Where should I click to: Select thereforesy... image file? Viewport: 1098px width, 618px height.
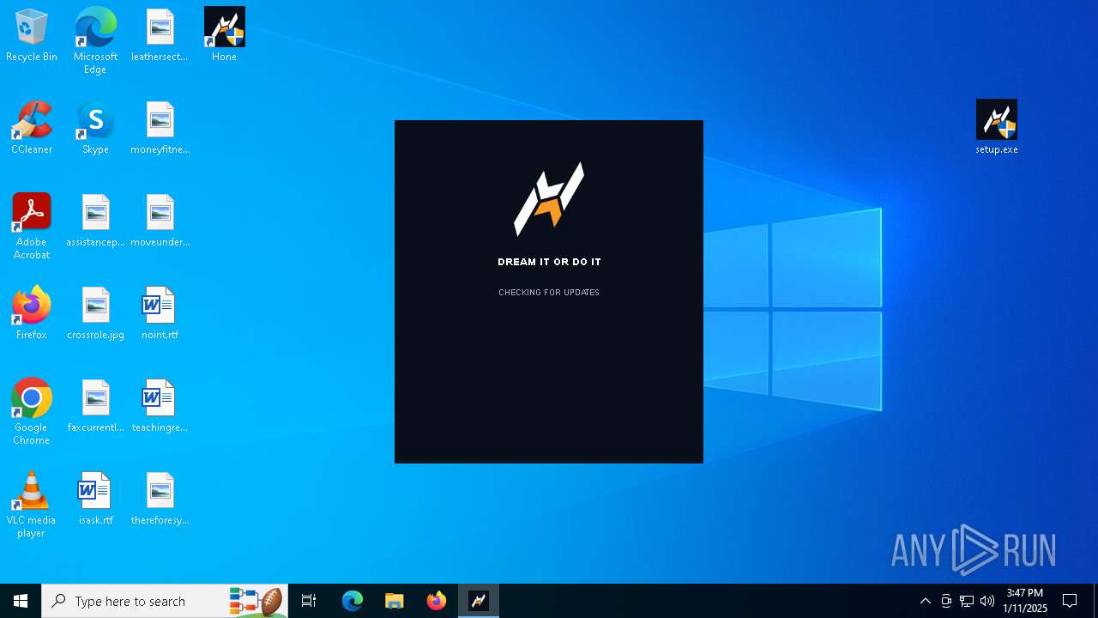(160, 500)
